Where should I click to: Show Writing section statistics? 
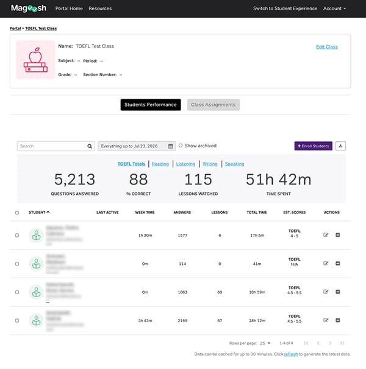[210, 164]
